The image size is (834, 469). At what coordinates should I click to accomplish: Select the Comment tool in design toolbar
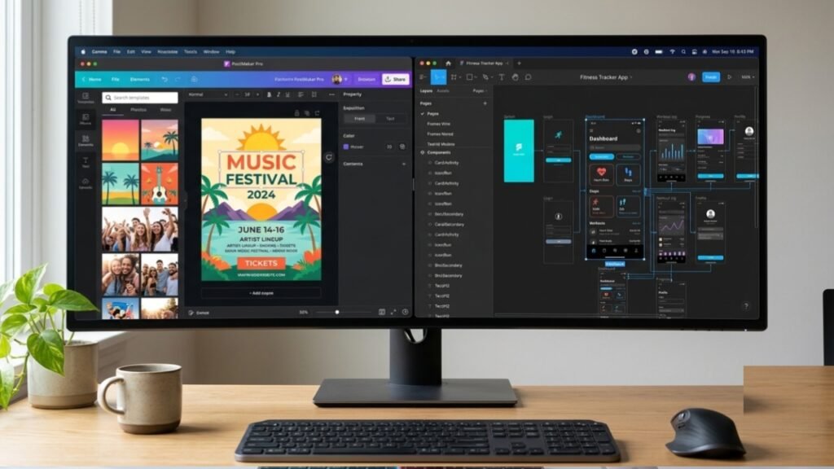[x=528, y=77]
